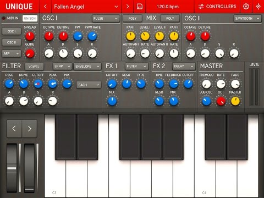Image resolution: width=264 pixels, height=198 pixels.
Task: Click the SPREAD knob
Action: coord(30,36)
